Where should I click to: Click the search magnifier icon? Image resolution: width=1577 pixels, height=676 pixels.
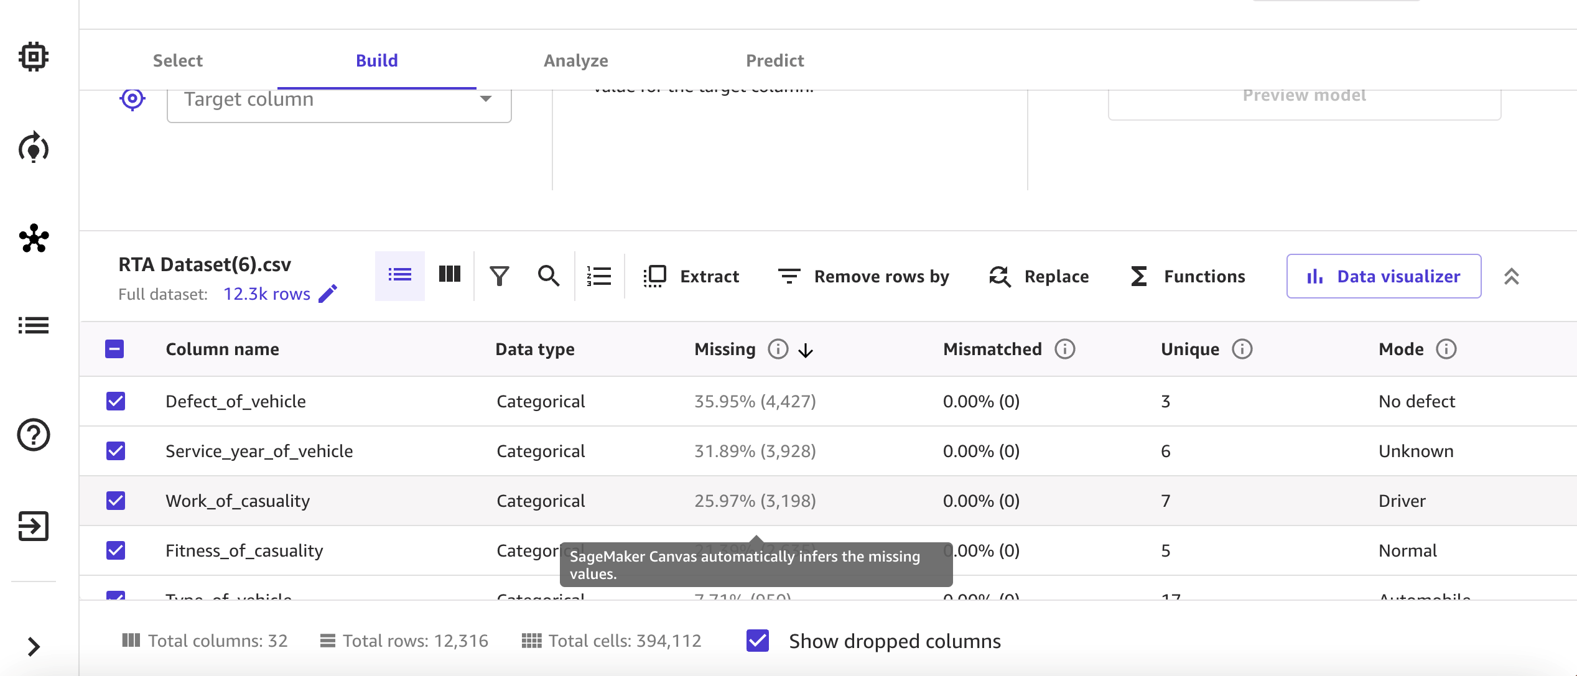548,275
